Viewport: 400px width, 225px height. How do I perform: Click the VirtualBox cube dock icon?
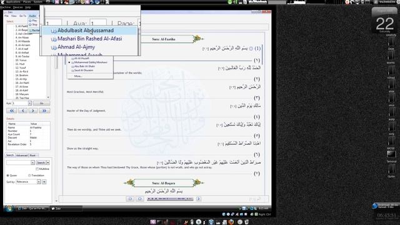pyautogui.click(x=211, y=222)
